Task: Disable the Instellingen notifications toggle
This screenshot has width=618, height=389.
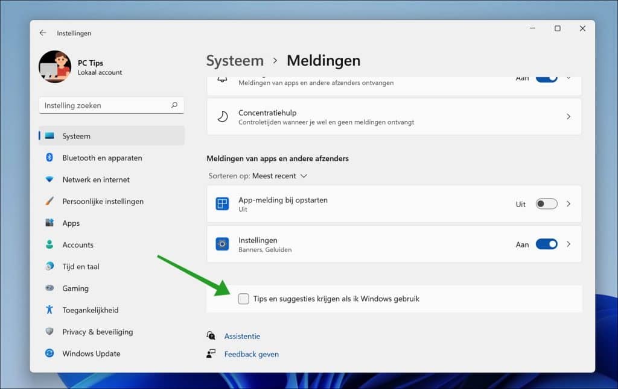Action: point(547,244)
